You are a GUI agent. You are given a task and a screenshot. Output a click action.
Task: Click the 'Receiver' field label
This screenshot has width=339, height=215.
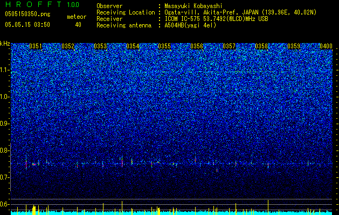click(x=109, y=19)
